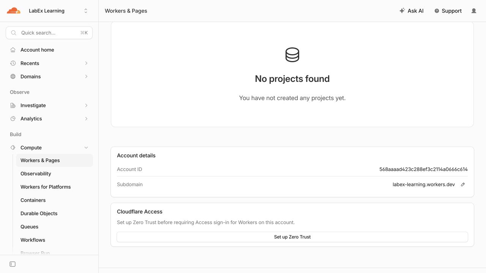Click the Account ID field label
This screenshot has width=486, height=273.
tap(129, 169)
